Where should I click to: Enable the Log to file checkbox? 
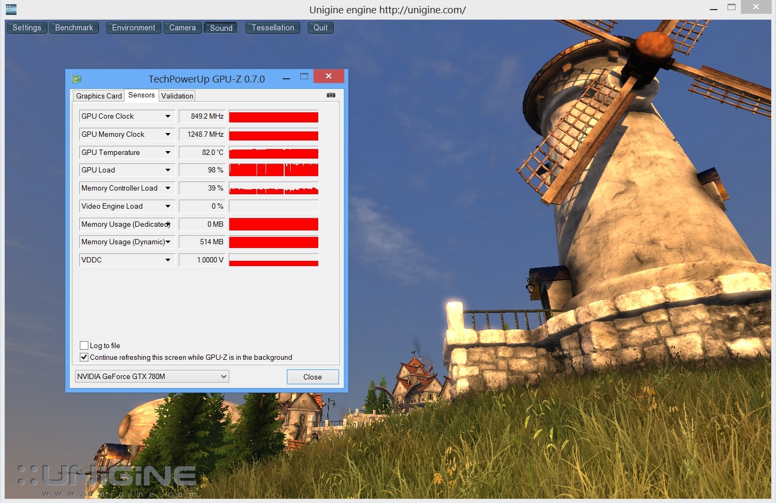pyautogui.click(x=84, y=345)
